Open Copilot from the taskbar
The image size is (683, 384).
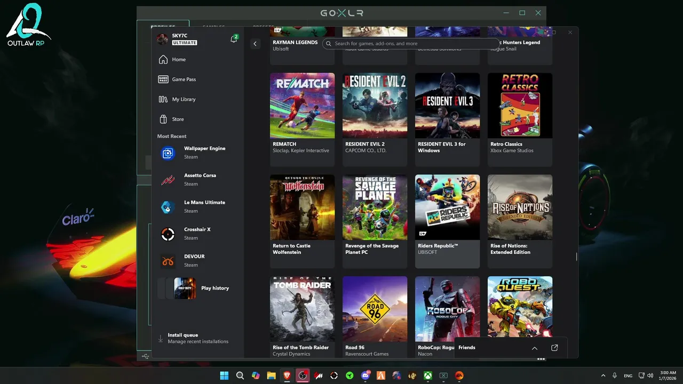(x=256, y=375)
